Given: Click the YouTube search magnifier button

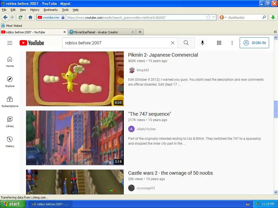Looking at the screenshot, I should point(186,43).
